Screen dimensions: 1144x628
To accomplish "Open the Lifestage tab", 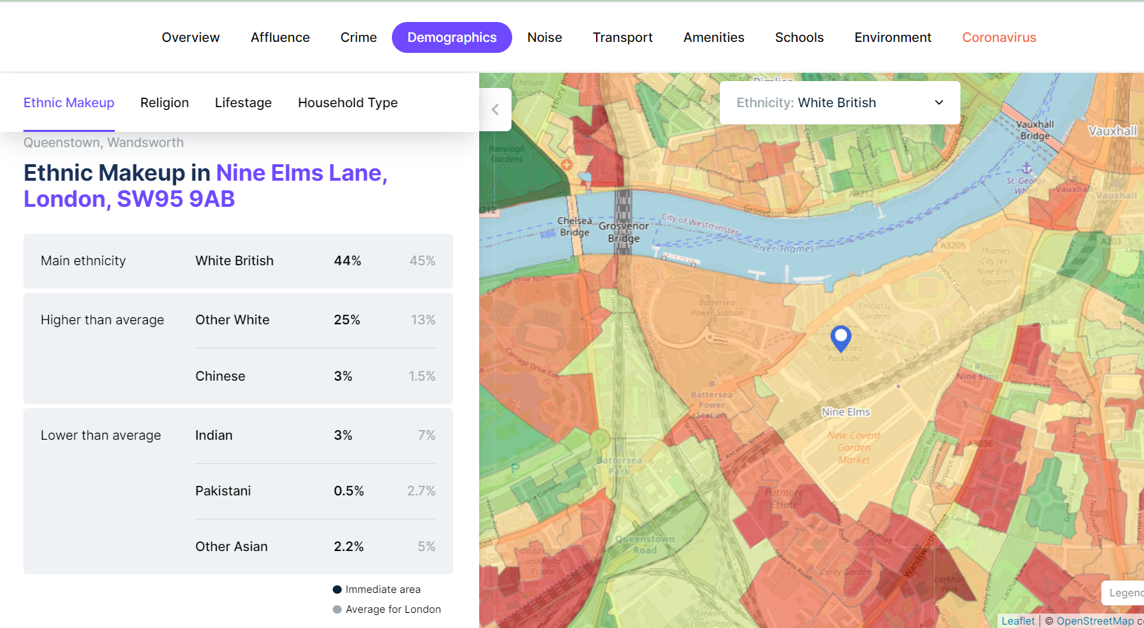I will (243, 102).
